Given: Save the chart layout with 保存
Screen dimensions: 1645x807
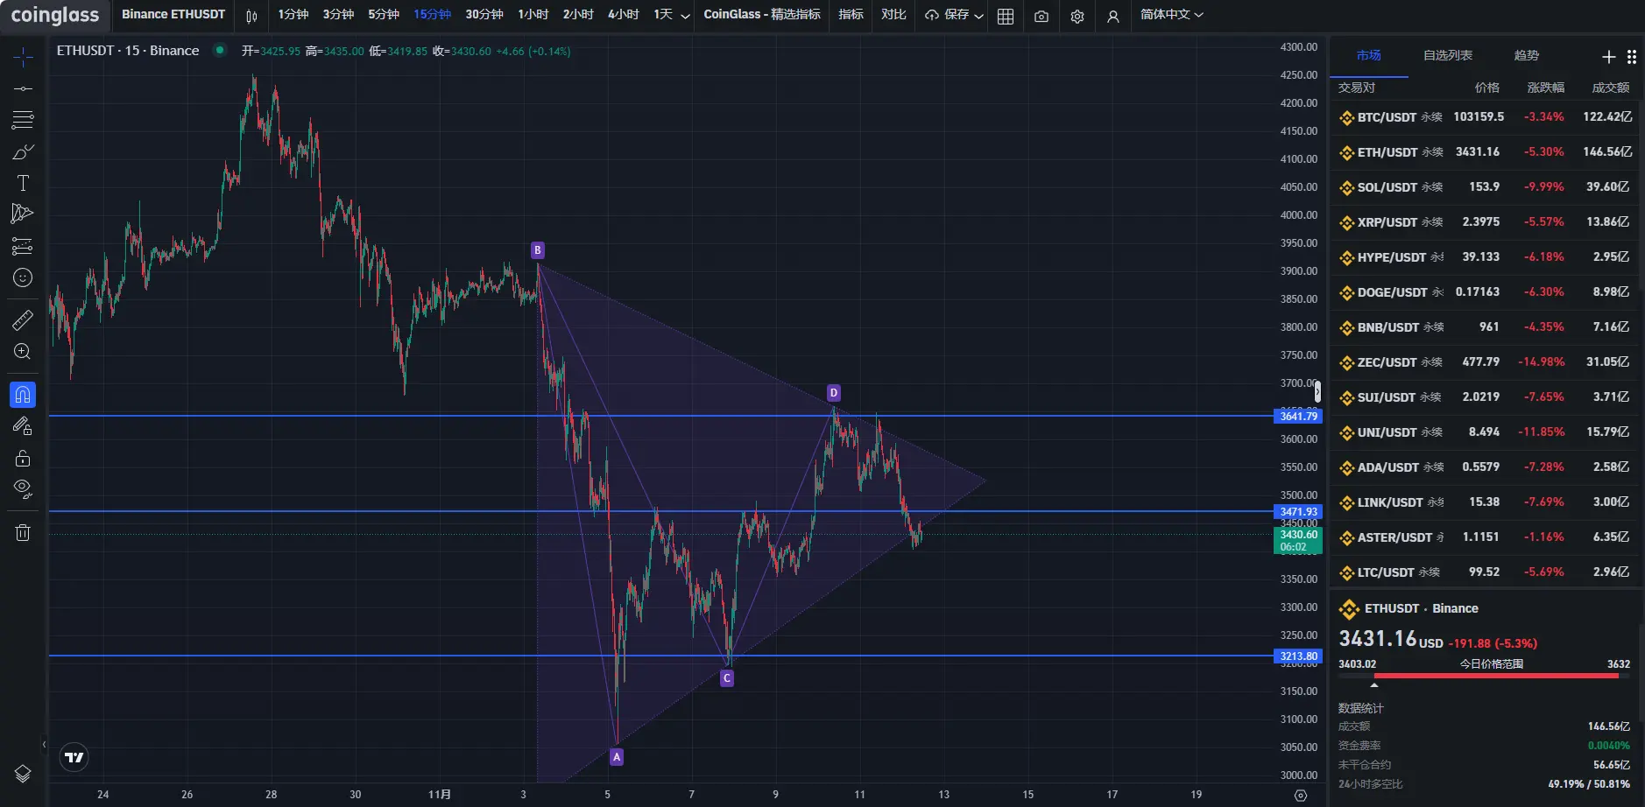Looking at the screenshot, I should [947, 15].
